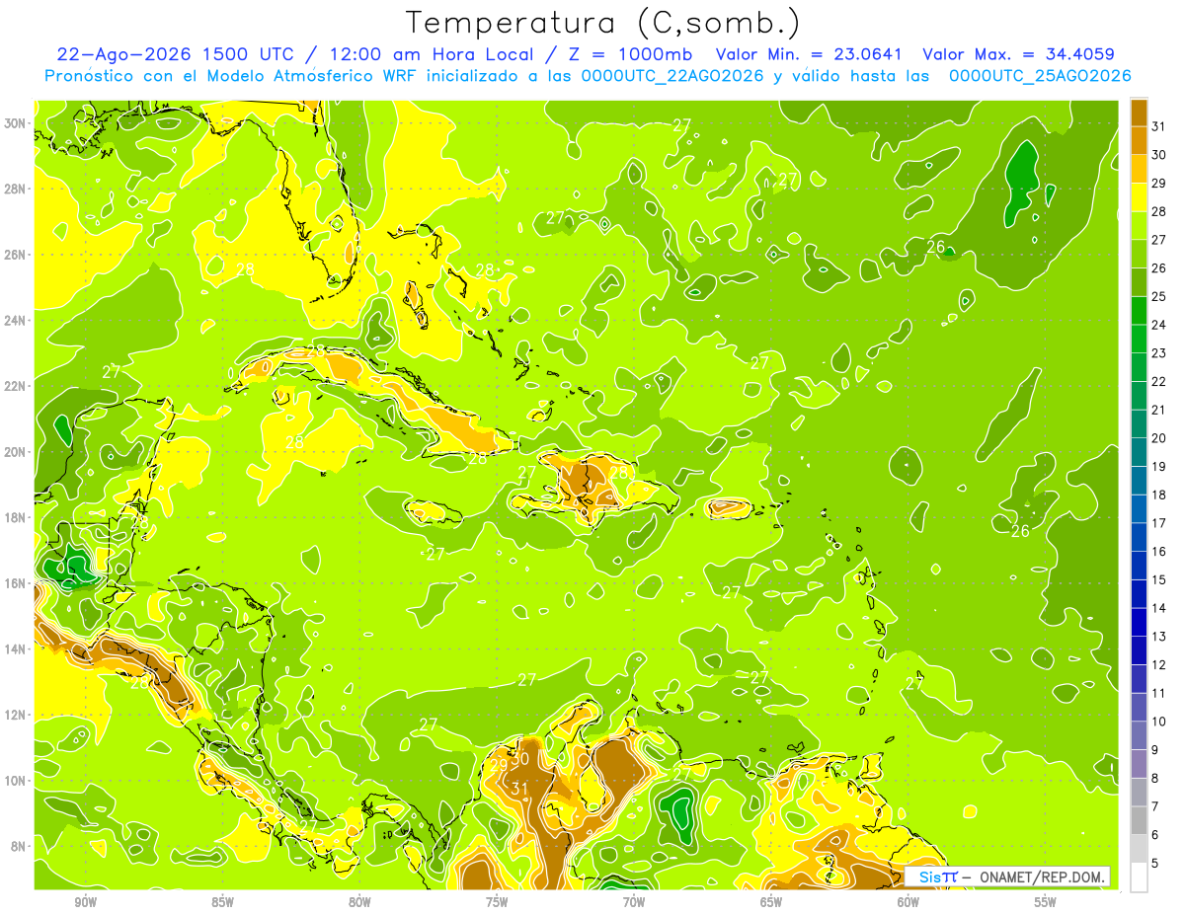Click the '27' contour label along 30N
The width and height of the screenshot is (1185, 915).
(682, 124)
